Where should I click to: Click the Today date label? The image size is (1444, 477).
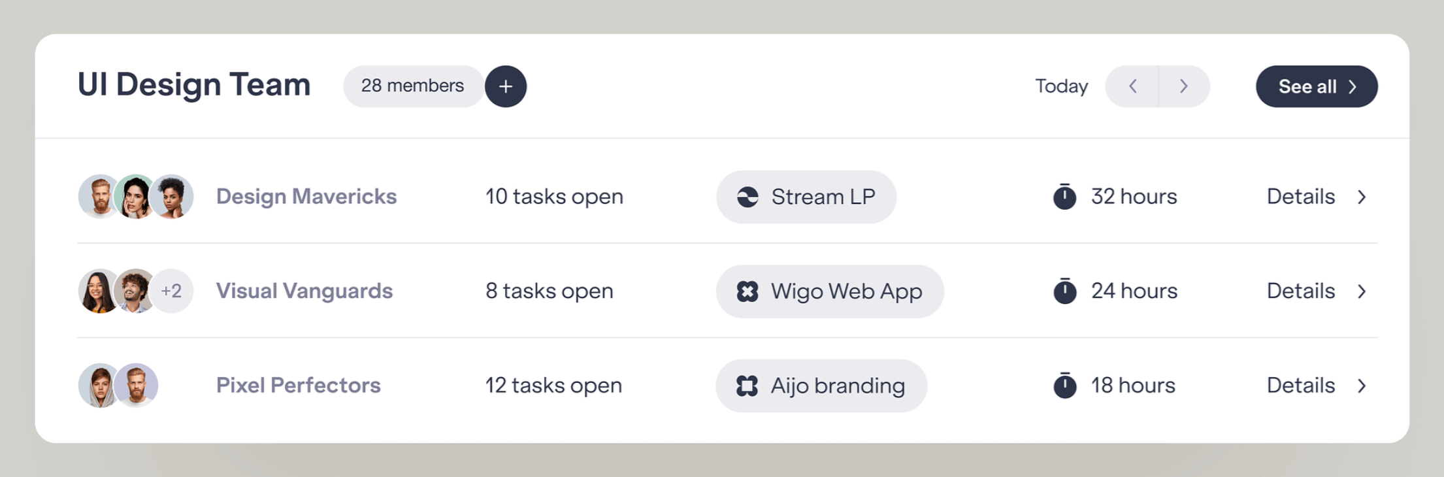[x=1061, y=86]
